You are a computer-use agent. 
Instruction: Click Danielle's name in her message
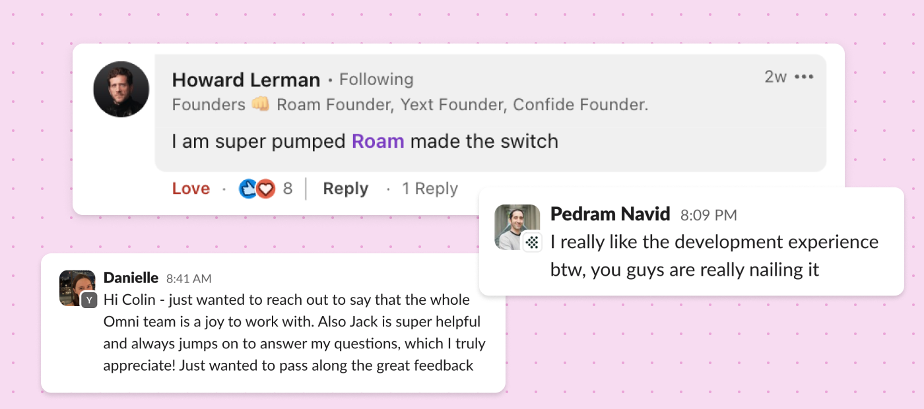pyautogui.click(x=131, y=278)
